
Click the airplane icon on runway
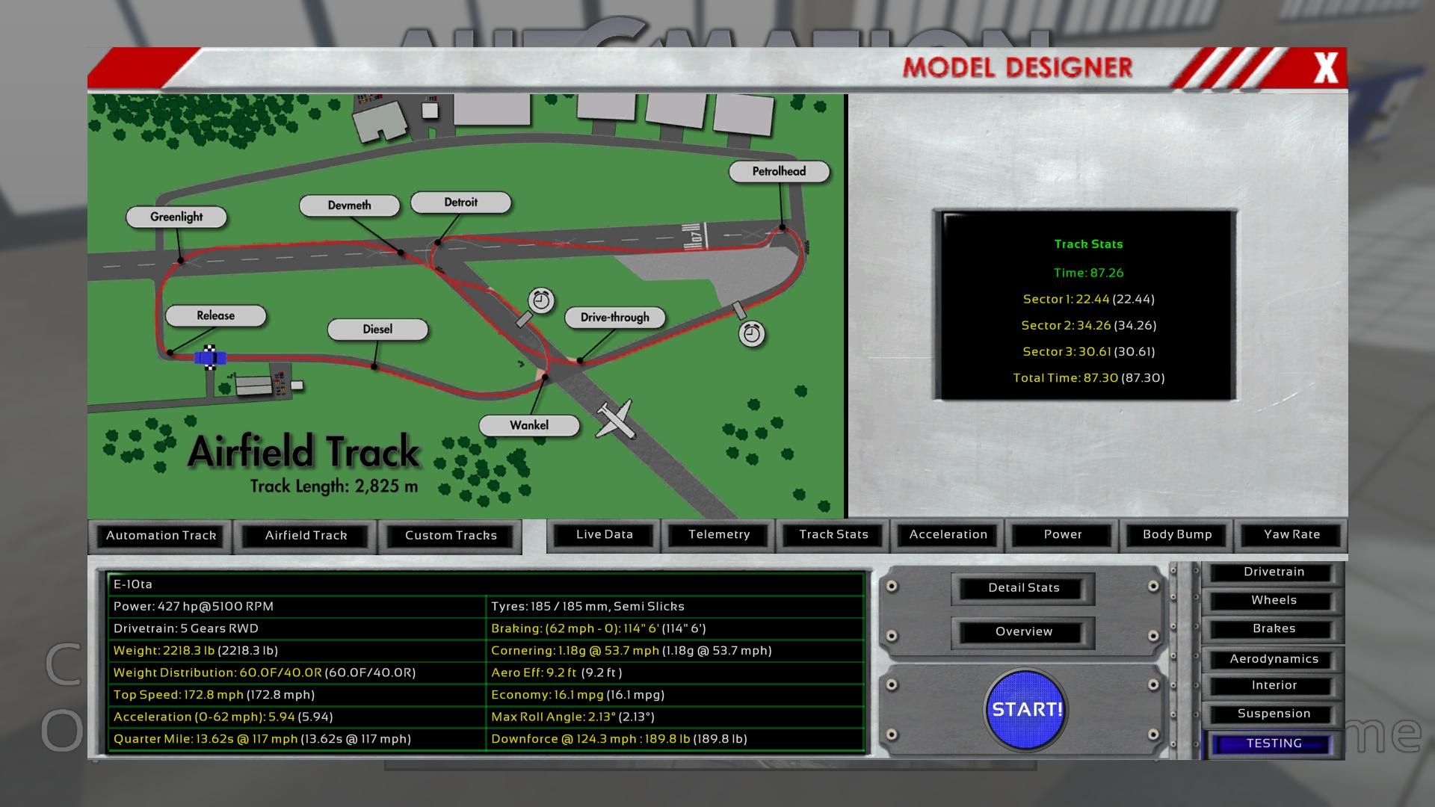617,420
